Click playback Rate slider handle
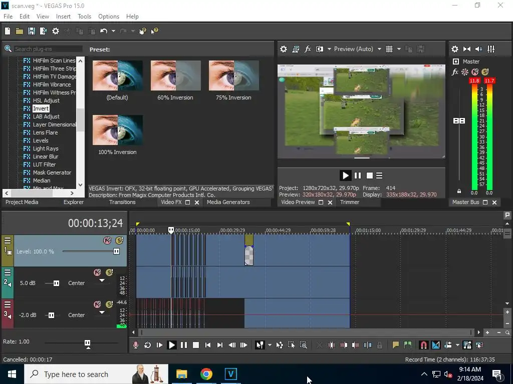The image size is (513, 384). click(x=87, y=342)
